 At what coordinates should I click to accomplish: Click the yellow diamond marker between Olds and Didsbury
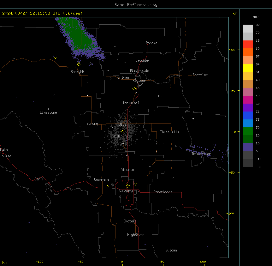point(123,132)
